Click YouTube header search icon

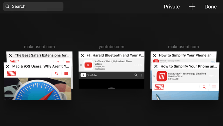[x=136, y=75]
